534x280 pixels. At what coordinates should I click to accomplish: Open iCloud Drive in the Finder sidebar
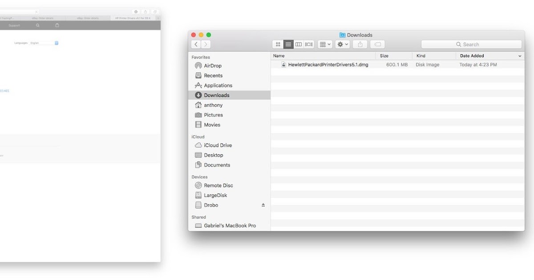(229, 145)
